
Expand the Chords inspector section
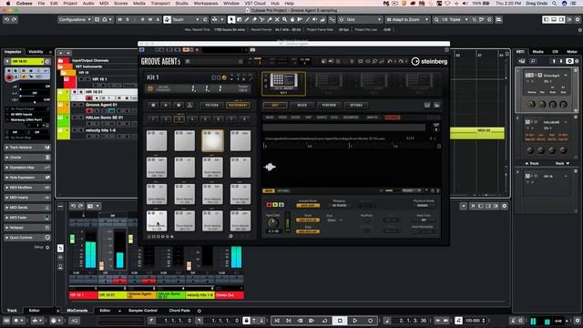pyautogui.click(x=27, y=158)
